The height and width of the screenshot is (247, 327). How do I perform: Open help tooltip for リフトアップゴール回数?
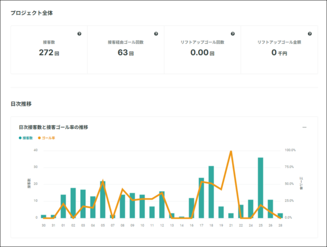click(x=233, y=34)
